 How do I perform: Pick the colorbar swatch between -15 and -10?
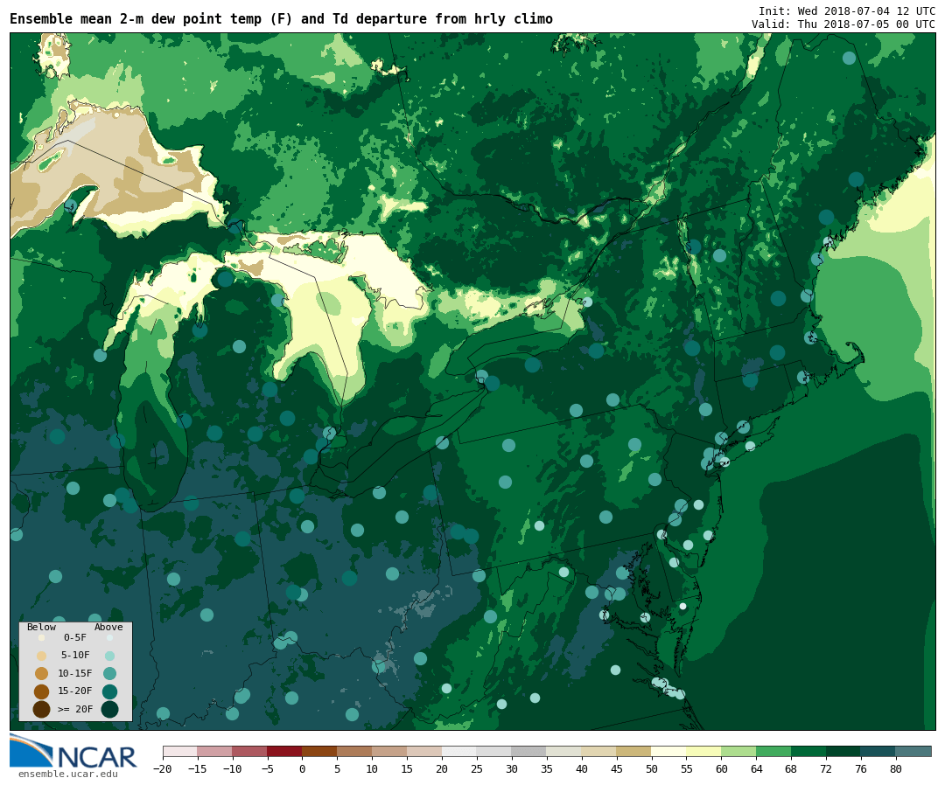click(215, 751)
